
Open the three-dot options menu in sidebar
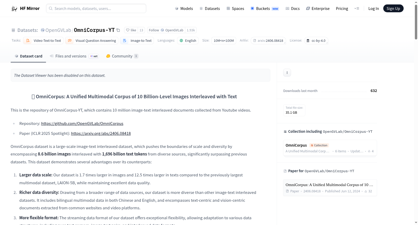pos(287,73)
